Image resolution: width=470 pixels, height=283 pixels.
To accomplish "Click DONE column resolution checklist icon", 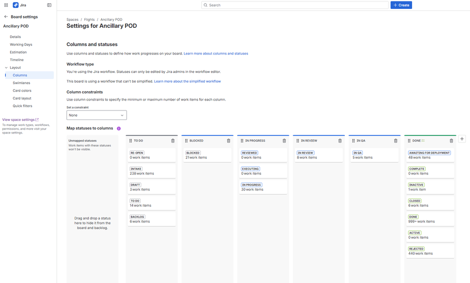I will pyautogui.click(x=423, y=141).
